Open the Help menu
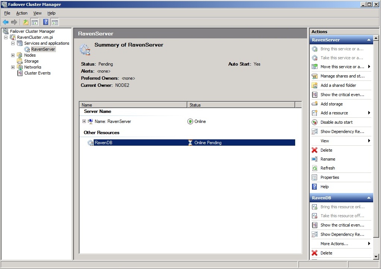This screenshot has width=381, height=269. coord(51,13)
